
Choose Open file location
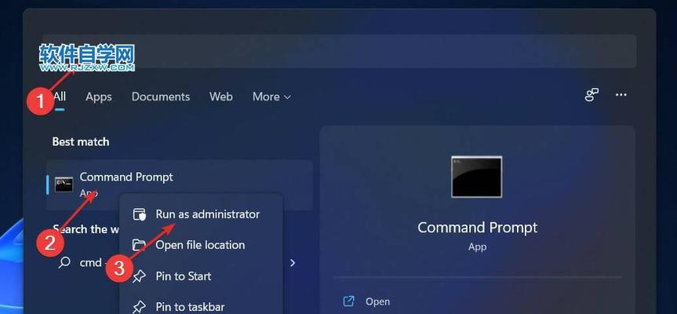[x=201, y=245]
